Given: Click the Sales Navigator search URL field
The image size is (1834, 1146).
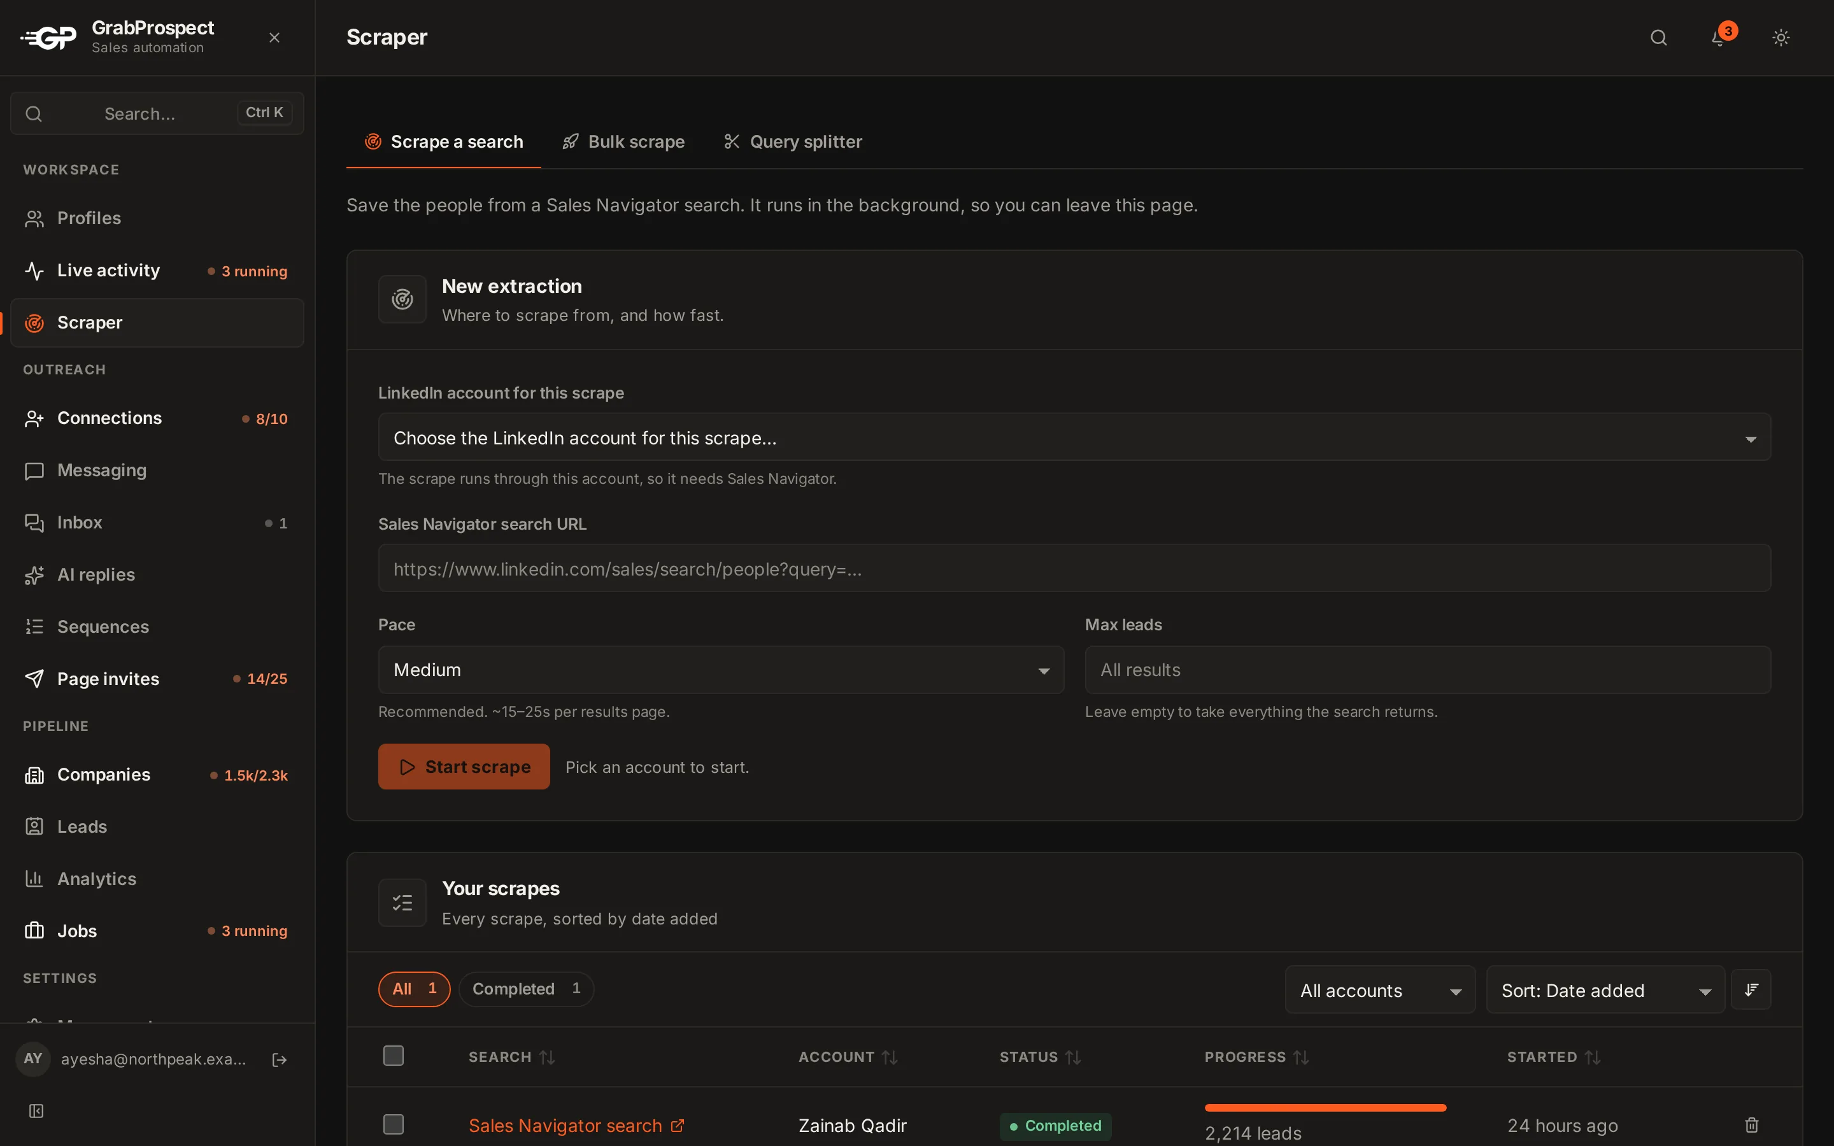Looking at the screenshot, I should 1074,568.
